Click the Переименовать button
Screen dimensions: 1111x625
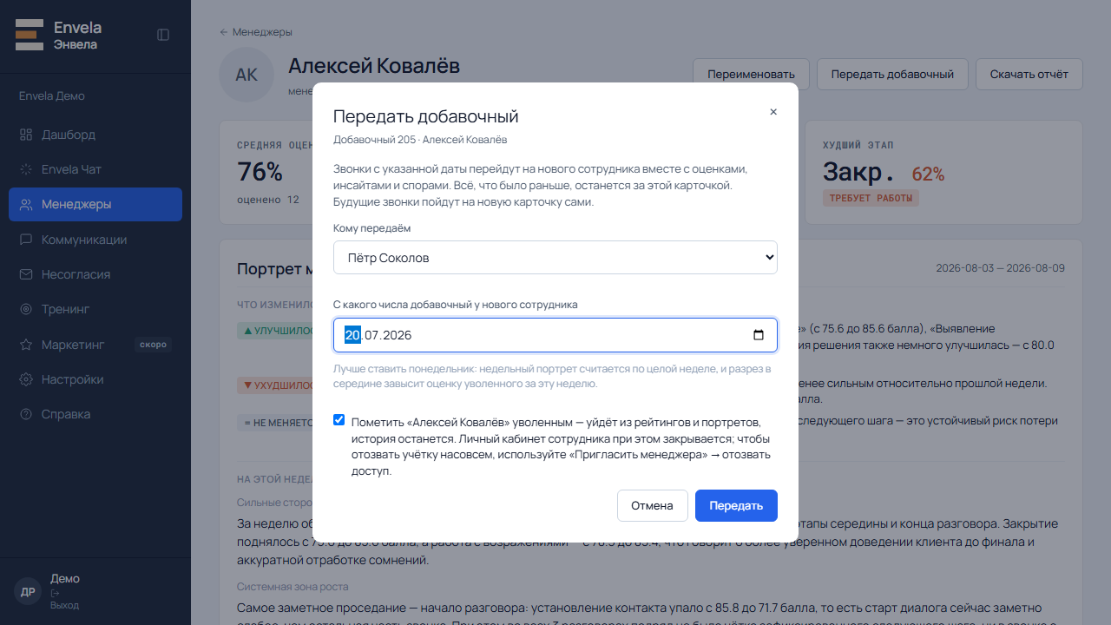pos(751,74)
